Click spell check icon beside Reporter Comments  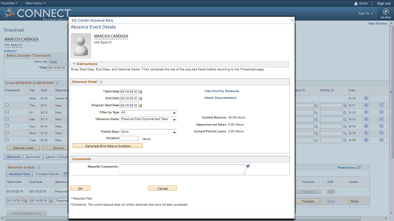tap(248, 166)
